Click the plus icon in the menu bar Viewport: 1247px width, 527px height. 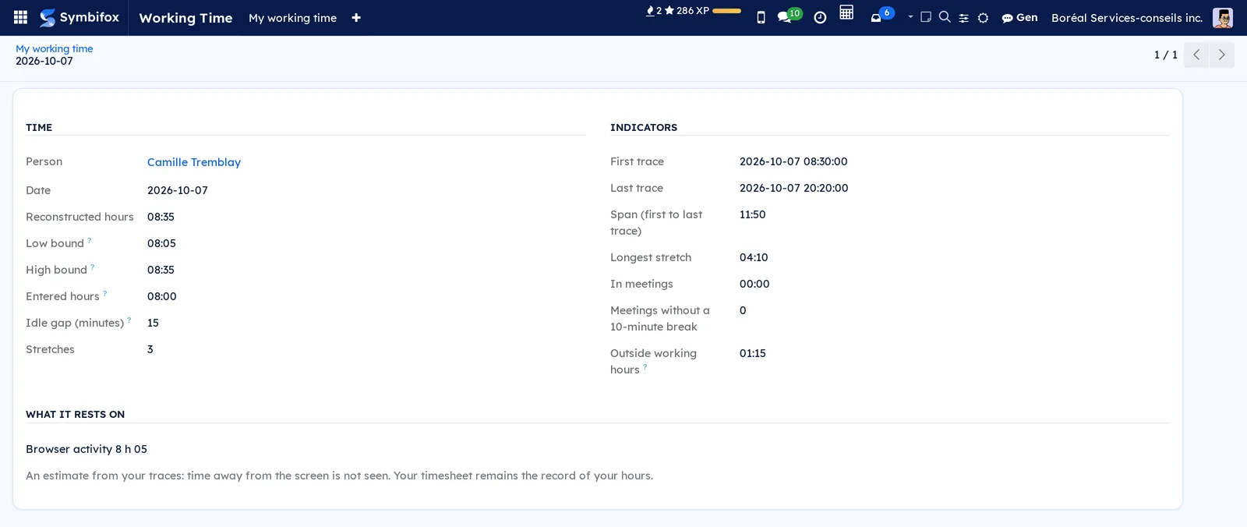click(x=356, y=18)
